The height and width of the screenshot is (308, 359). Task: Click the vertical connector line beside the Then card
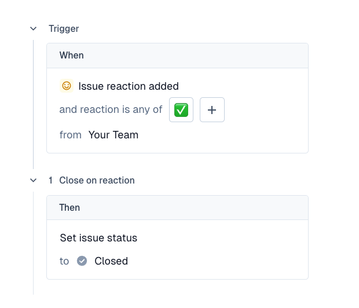tap(34, 243)
